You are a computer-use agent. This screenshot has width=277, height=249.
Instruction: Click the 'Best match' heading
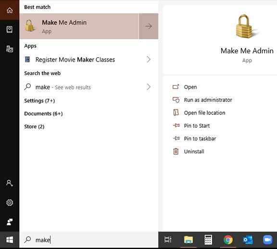click(x=38, y=7)
